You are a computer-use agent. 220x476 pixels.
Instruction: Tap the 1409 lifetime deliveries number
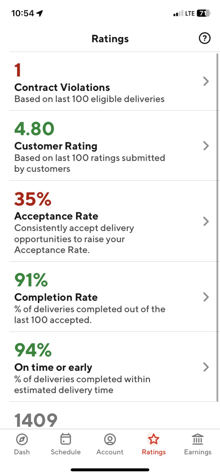pyautogui.click(x=36, y=420)
